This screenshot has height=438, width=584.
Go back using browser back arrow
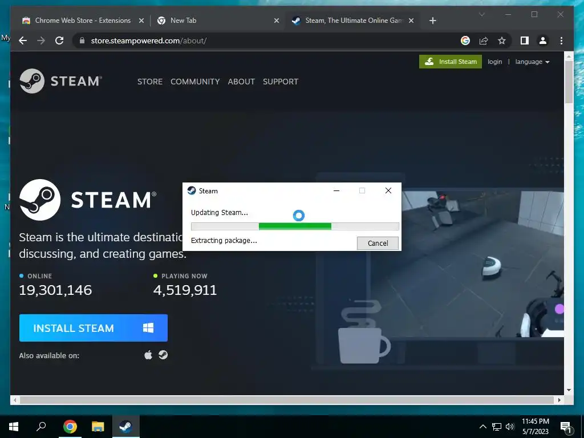click(x=23, y=40)
